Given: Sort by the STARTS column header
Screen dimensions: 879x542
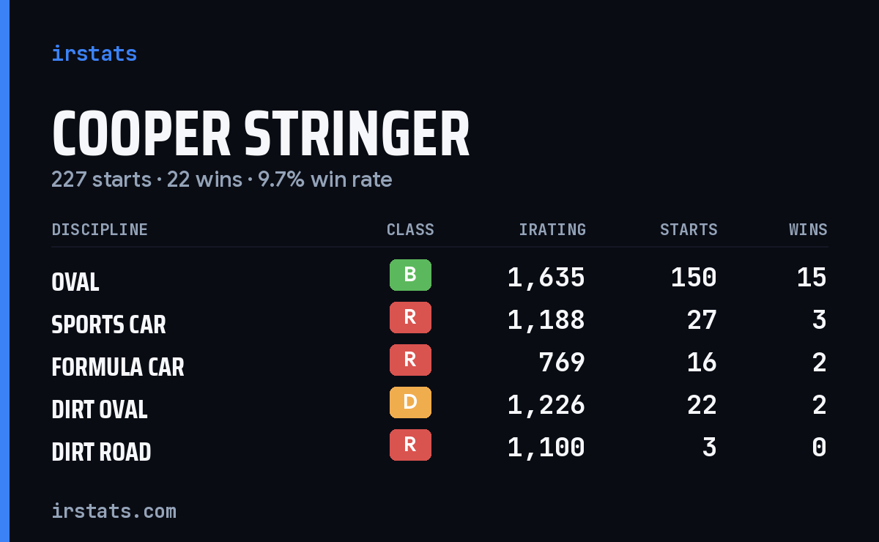Looking at the screenshot, I should pos(689,230).
